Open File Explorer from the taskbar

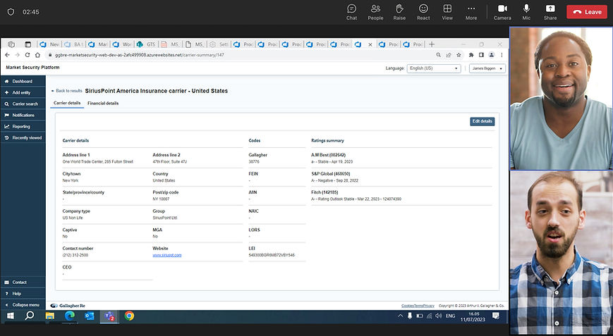click(x=49, y=316)
